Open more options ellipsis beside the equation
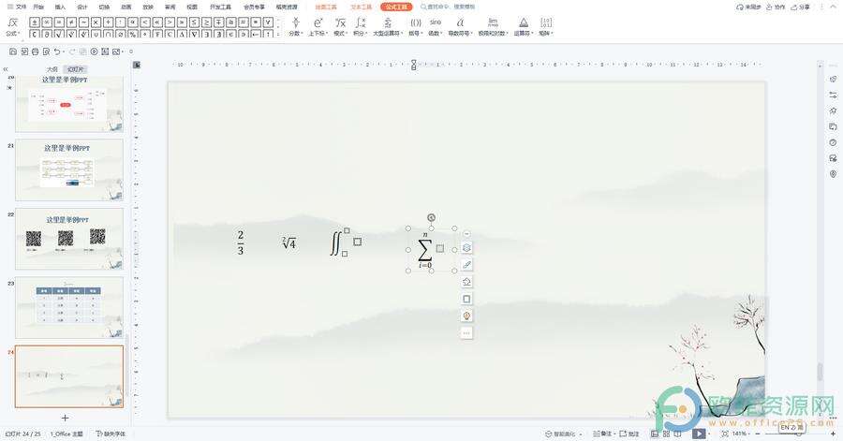This screenshot has width=843, height=441. tap(466, 333)
